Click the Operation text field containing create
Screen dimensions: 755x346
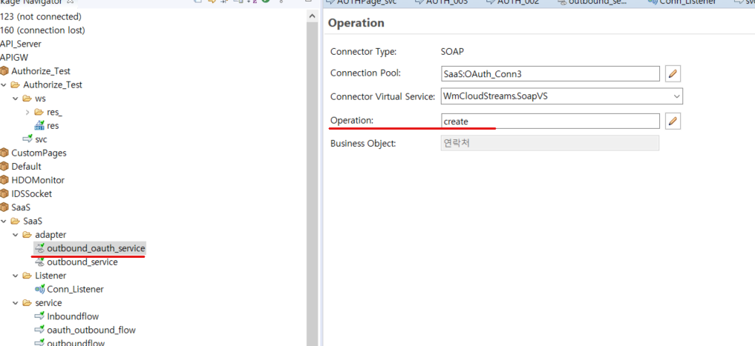(x=549, y=121)
